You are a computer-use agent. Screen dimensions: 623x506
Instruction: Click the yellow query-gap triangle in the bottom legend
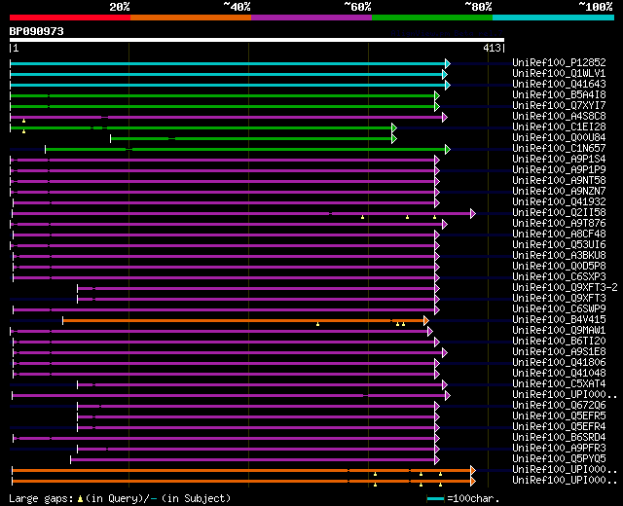click(80, 499)
